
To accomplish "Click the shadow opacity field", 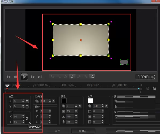I will point(70,106).
